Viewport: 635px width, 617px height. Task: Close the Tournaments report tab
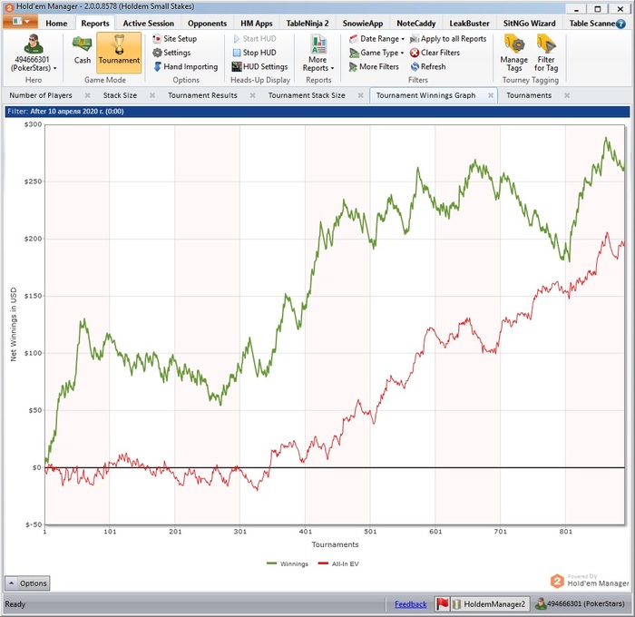tap(567, 95)
